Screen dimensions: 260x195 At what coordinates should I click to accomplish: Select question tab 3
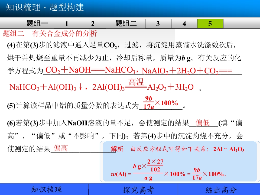tap(158, 24)
